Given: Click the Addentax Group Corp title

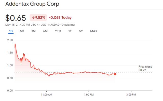Looking at the screenshot, I should click(32, 4).
